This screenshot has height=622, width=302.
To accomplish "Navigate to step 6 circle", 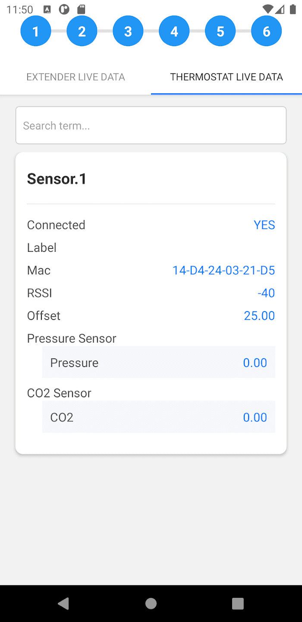I will [267, 31].
